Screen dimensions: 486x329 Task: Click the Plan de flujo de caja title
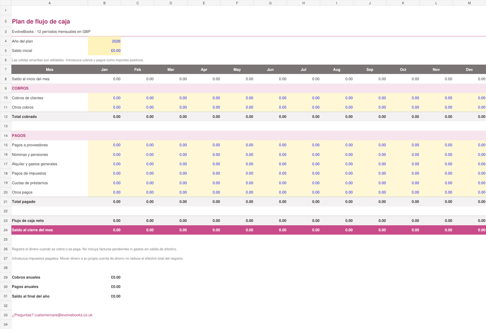point(41,21)
